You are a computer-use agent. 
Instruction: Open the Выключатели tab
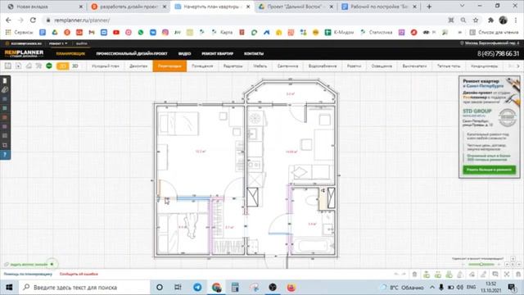(x=414, y=66)
